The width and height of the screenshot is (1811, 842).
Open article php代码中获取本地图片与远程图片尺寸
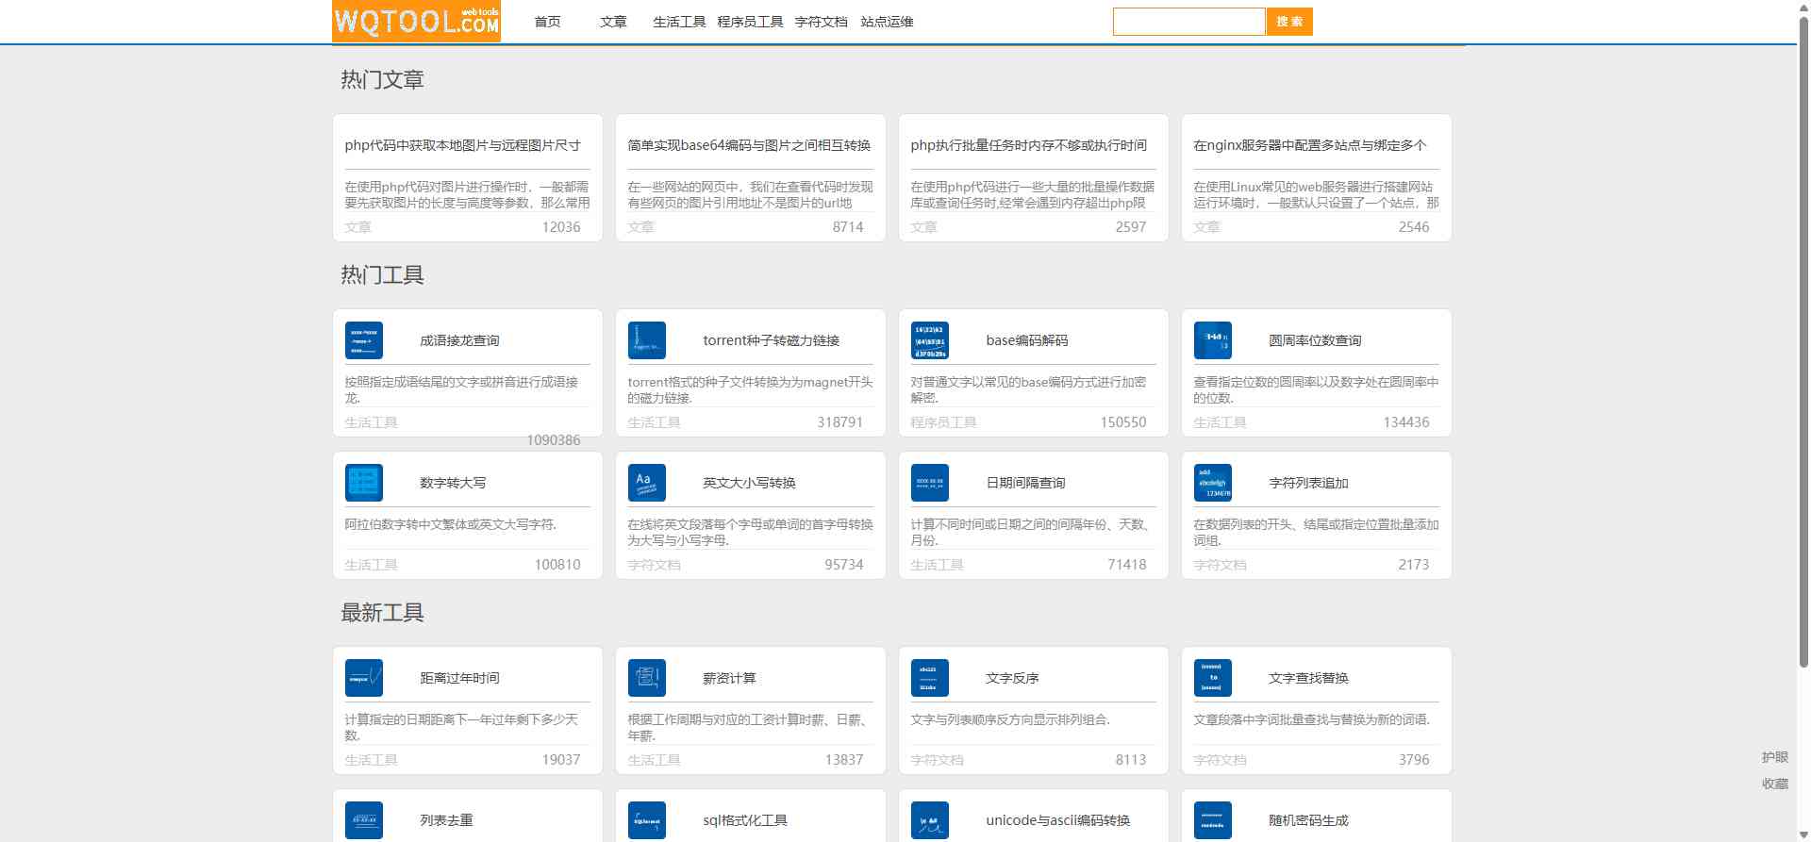point(462,145)
